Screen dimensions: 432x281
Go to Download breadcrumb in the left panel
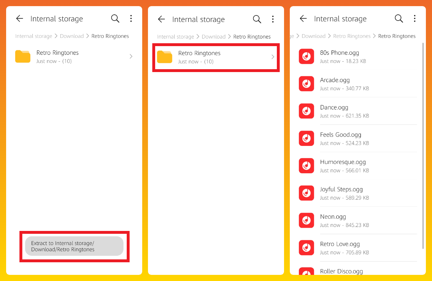point(72,36)
